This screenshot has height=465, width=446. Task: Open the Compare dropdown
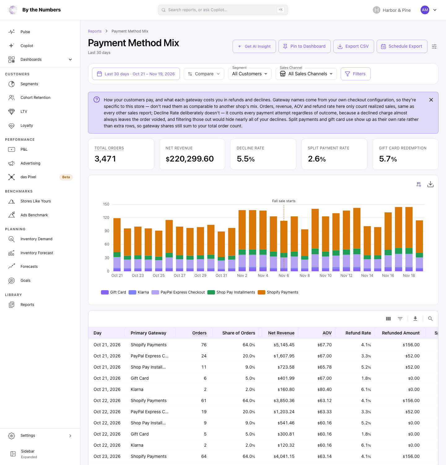(x=204, y=74)
